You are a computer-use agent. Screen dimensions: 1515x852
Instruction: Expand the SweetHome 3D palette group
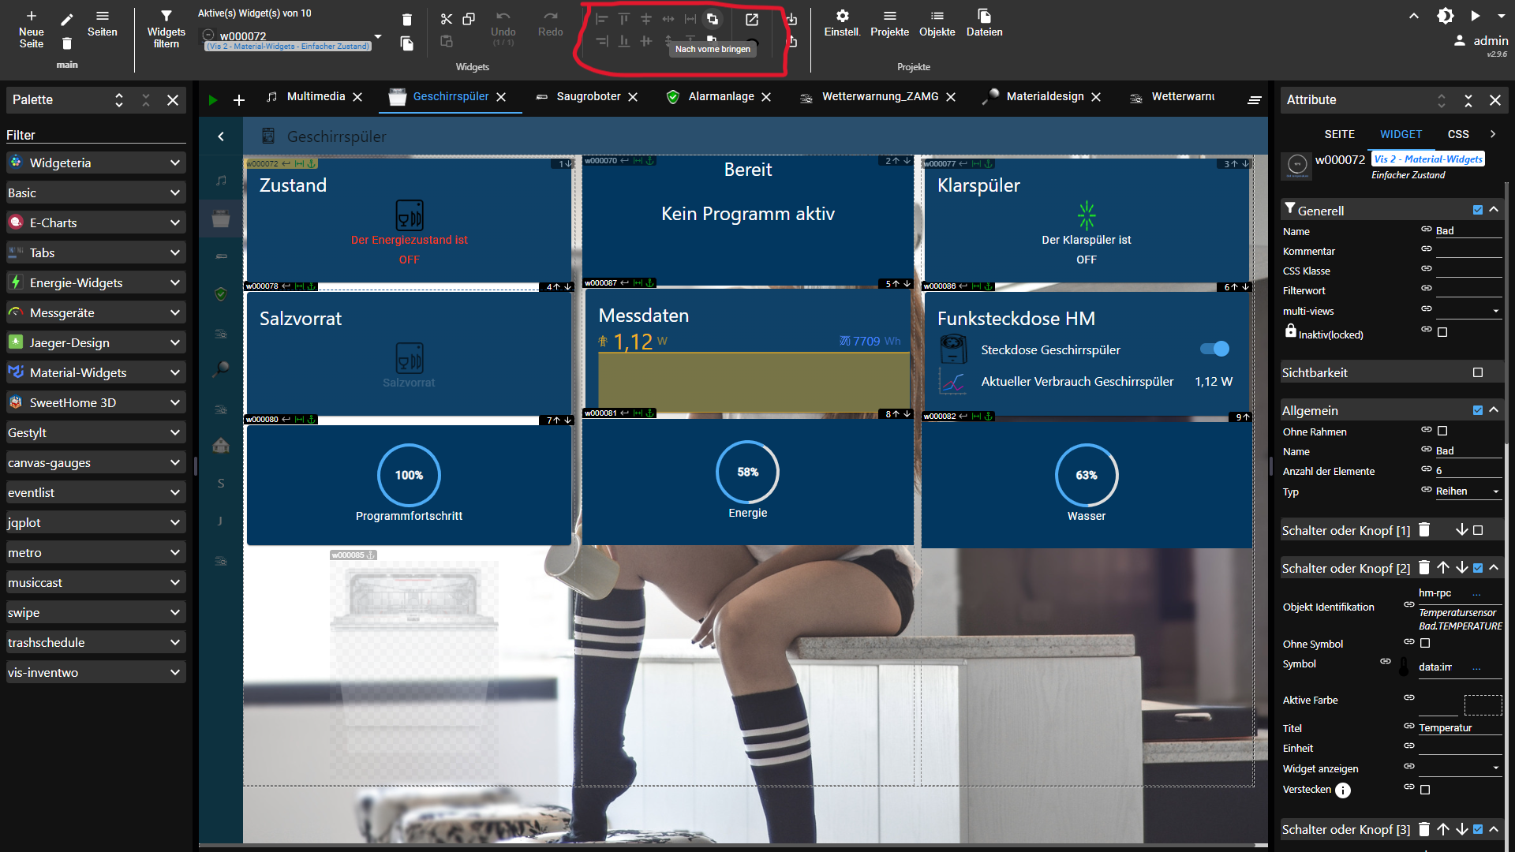coord(95,402)
